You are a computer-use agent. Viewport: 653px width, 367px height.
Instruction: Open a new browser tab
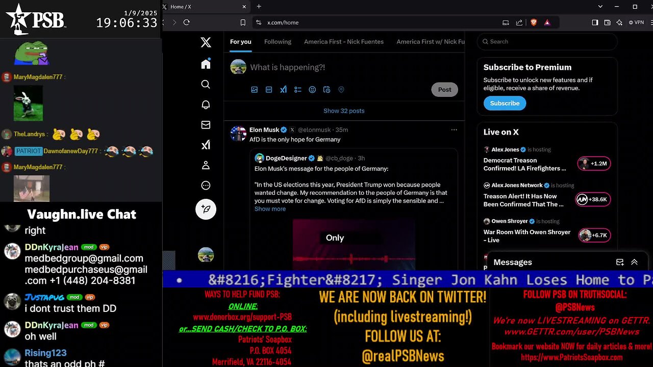tap(259, 7)
